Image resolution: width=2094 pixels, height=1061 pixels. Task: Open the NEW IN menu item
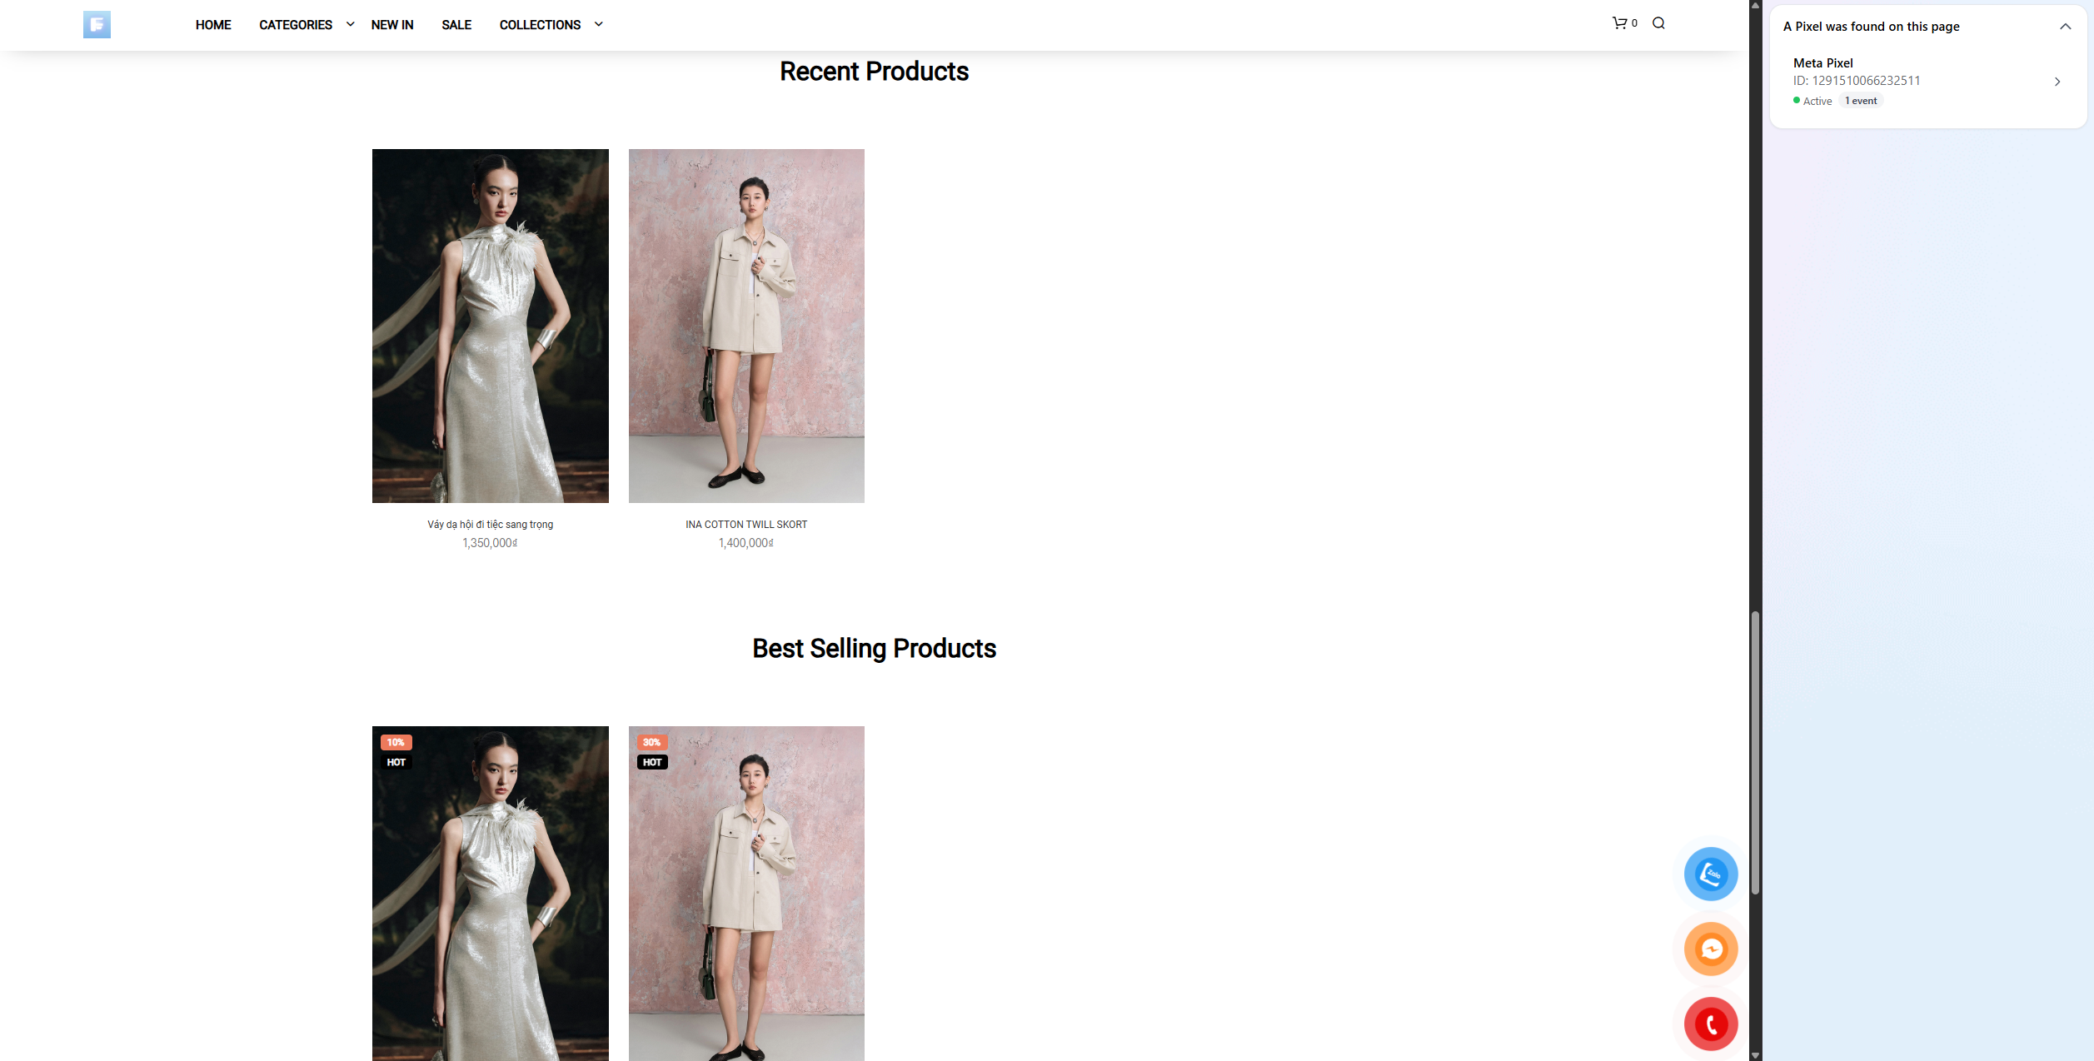click(x=392, y=25)
